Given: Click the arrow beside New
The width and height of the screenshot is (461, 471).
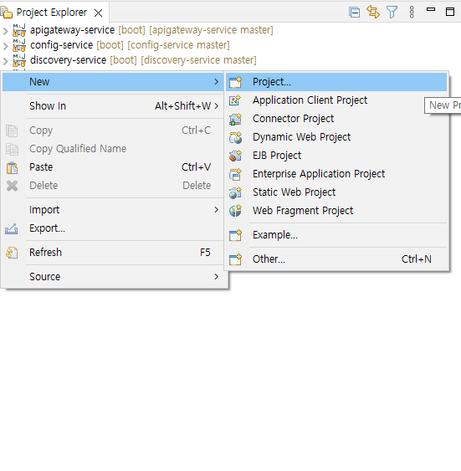Looking at the screenshot, I should click(216, 82).
